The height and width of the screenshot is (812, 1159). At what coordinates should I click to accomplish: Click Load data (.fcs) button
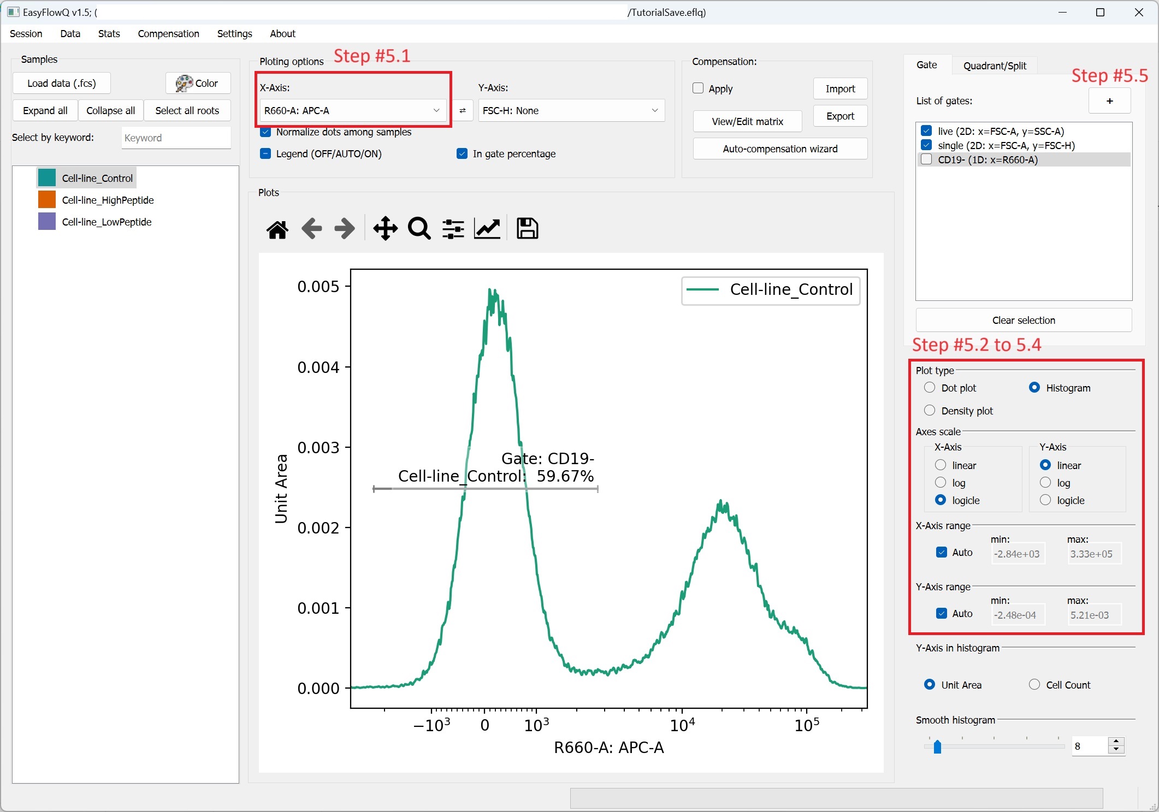pos(62,84)
